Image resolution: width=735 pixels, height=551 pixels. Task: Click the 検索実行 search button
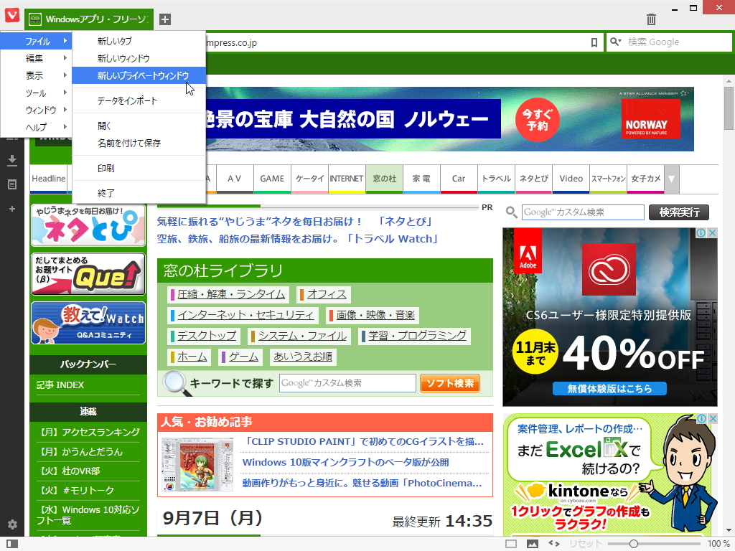(678, 212)
